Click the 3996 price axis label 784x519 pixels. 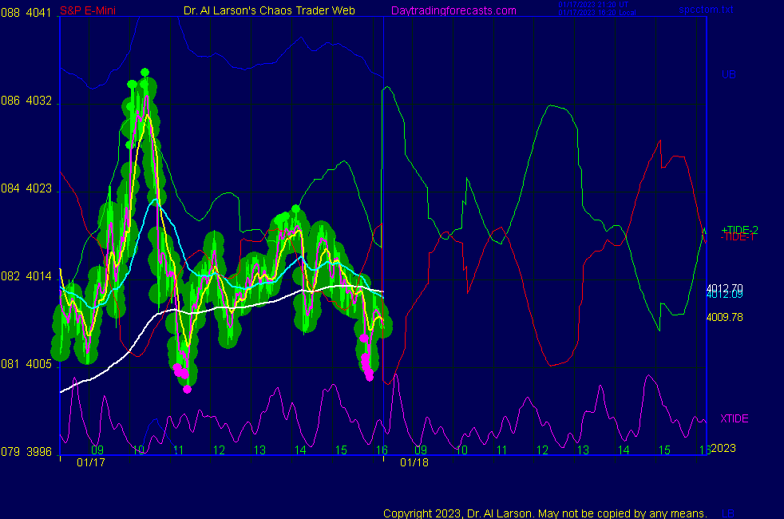pyautogui.click(x=39, y=452)
